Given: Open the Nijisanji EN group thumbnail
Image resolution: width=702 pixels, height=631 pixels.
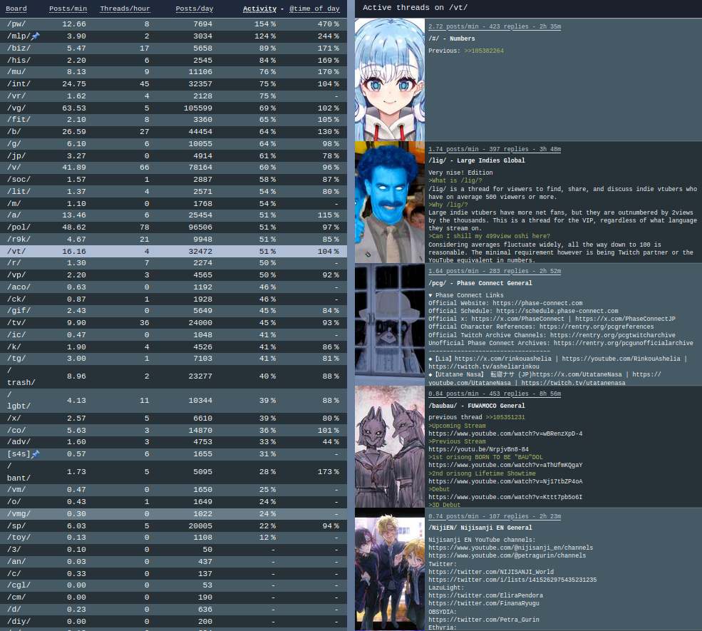Looking at the screenshot, I should (390, 570).
